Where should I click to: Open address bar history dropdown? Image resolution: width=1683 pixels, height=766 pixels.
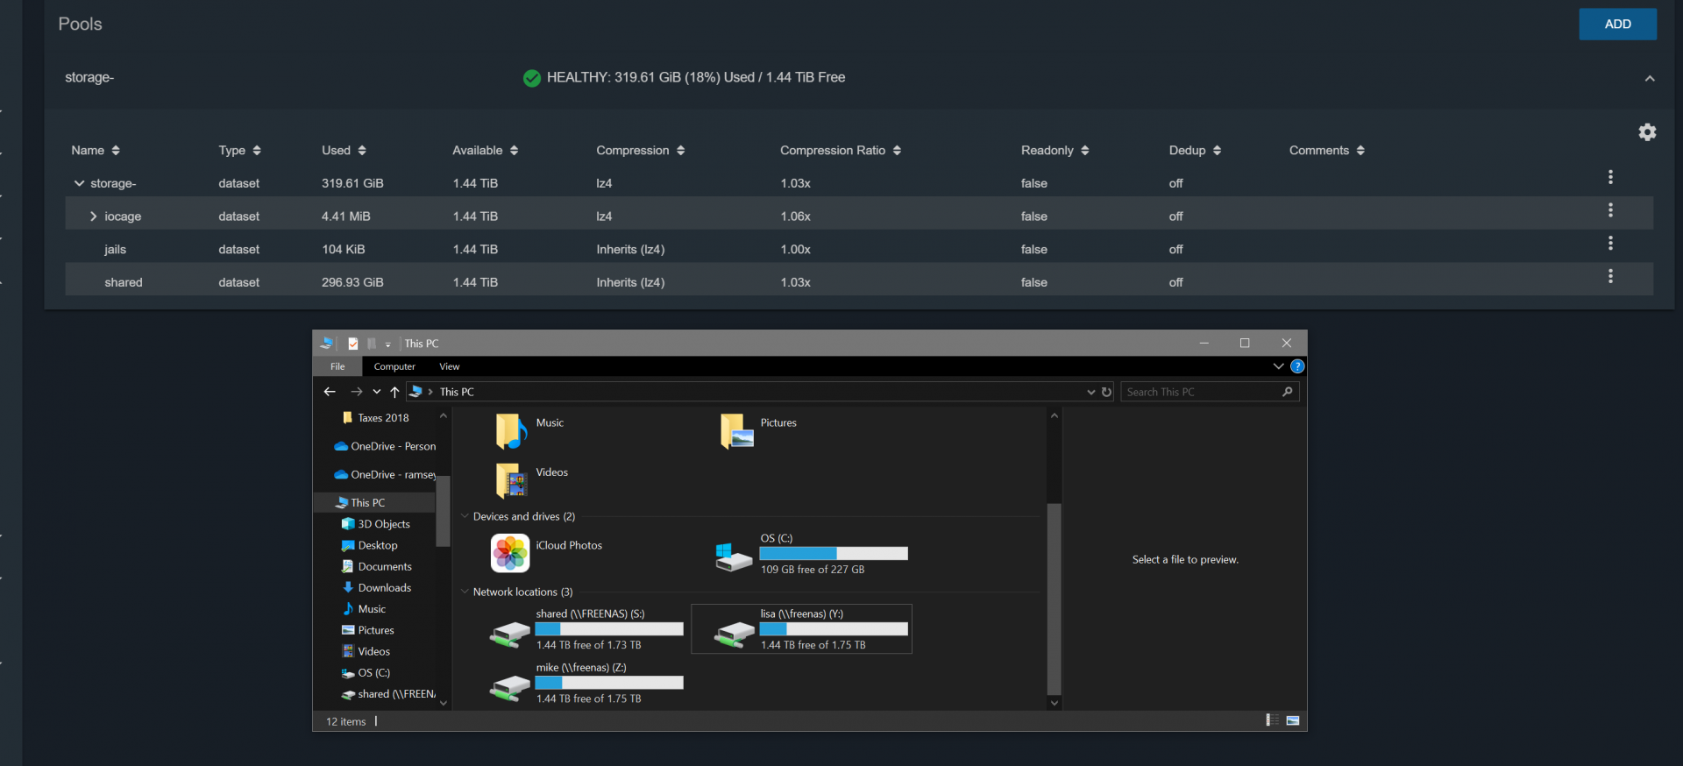(x=1090, y=392)
